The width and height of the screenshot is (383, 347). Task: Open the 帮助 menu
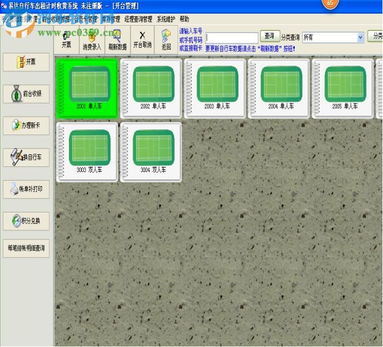pos(184,19)
